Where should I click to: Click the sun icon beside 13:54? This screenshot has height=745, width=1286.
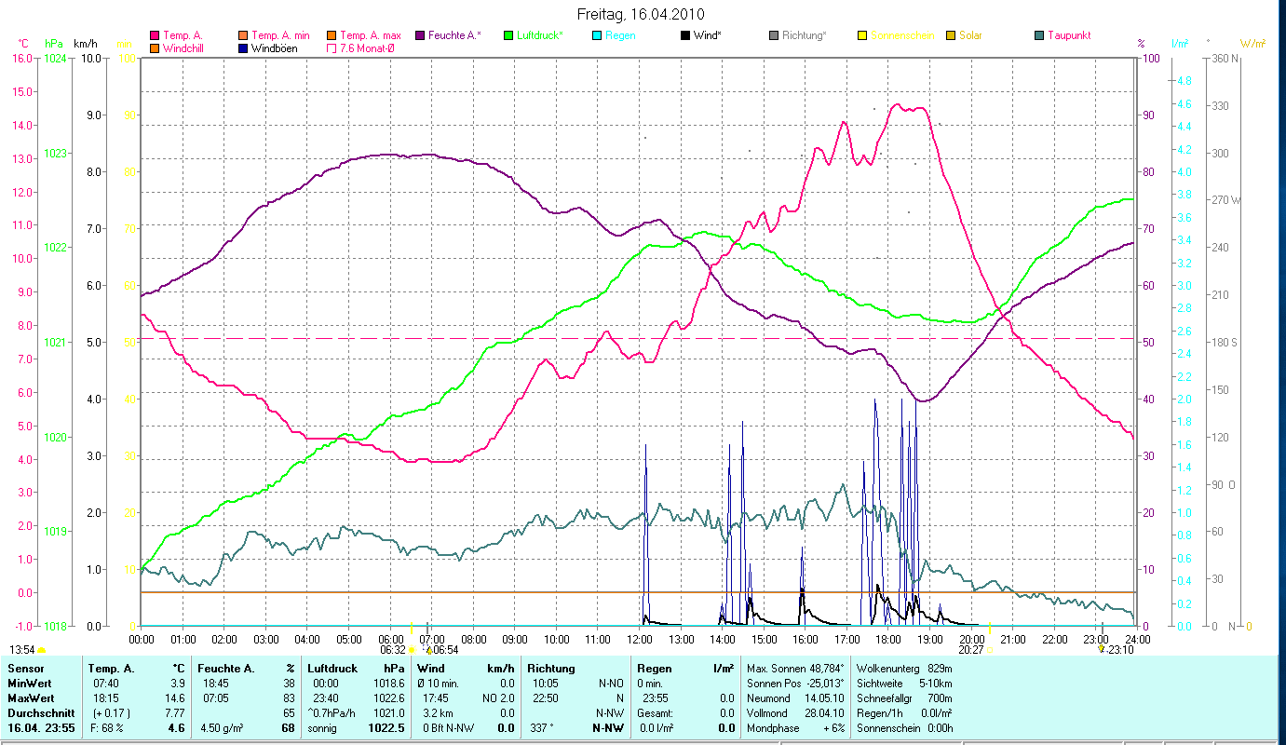pyautogui.click(x=42, y=650)
